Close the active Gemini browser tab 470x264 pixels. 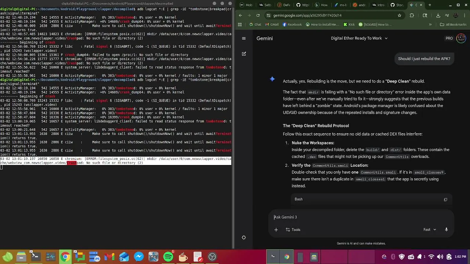click(x=421, y=5)
